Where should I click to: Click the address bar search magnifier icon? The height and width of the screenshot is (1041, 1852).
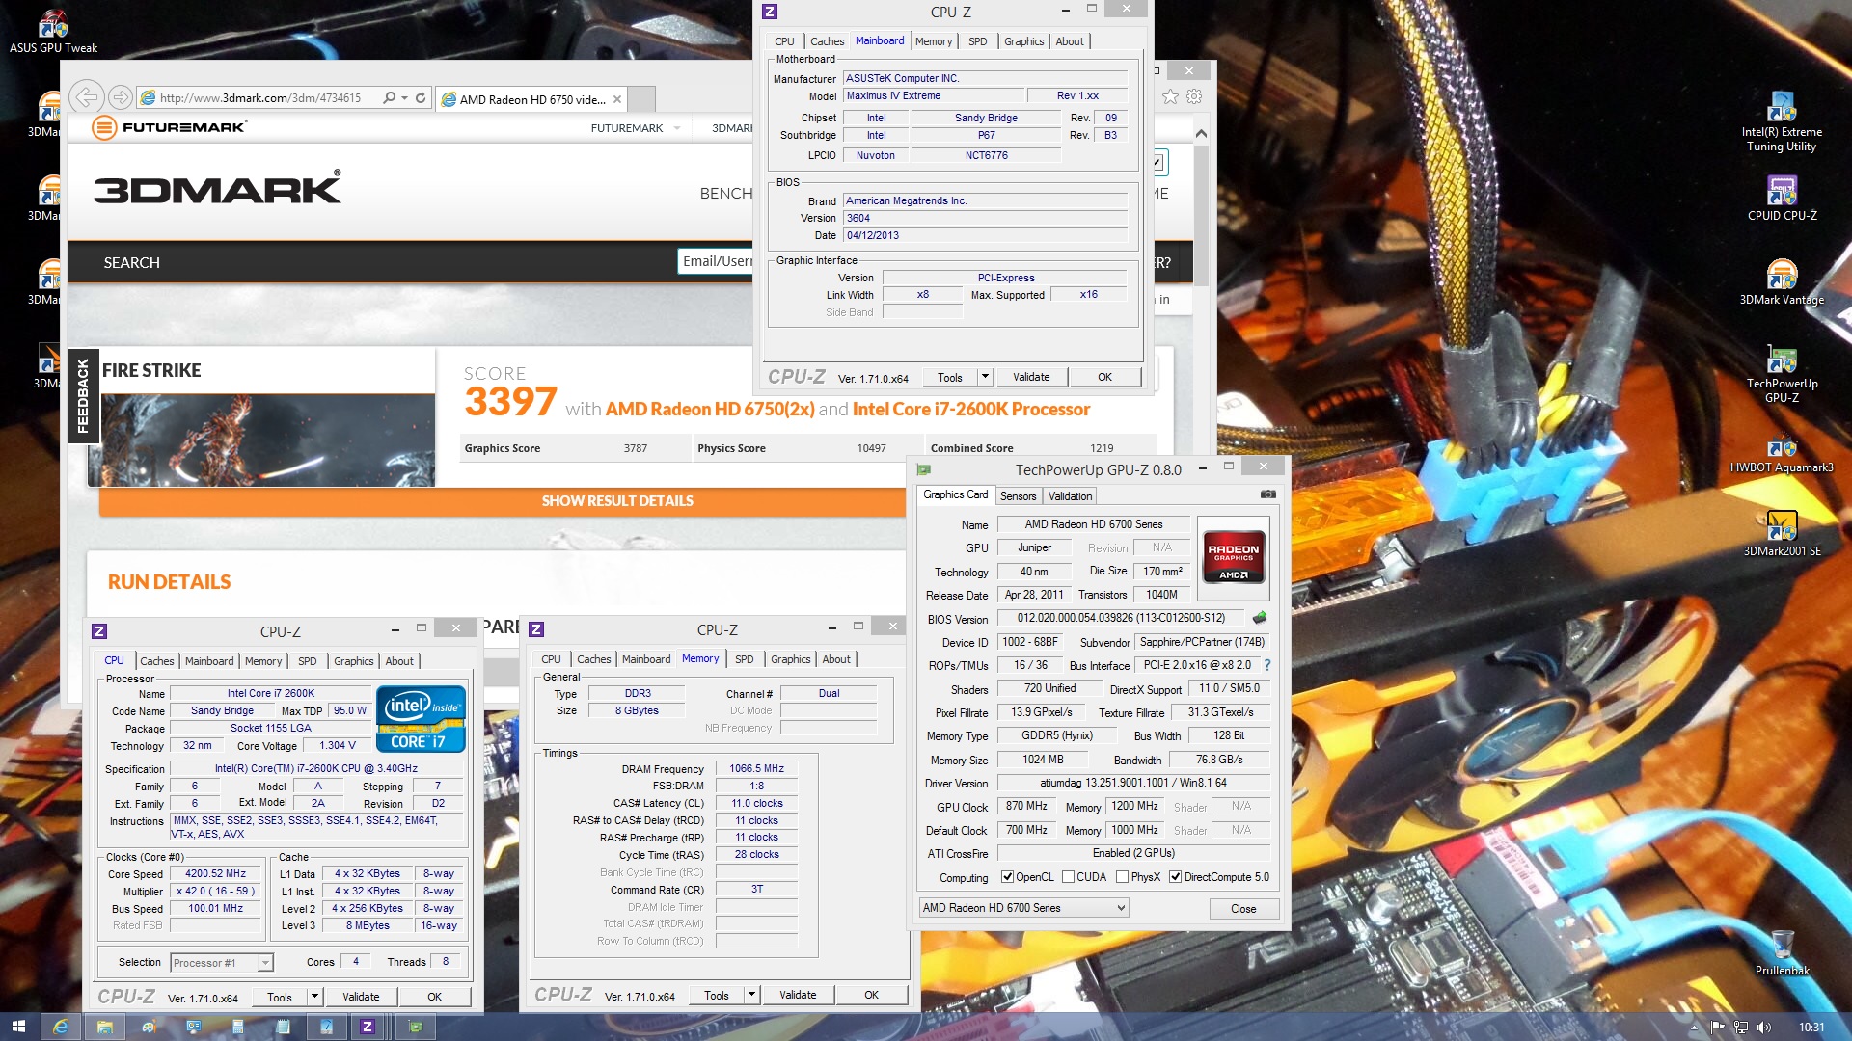click(x=389, y=97)
